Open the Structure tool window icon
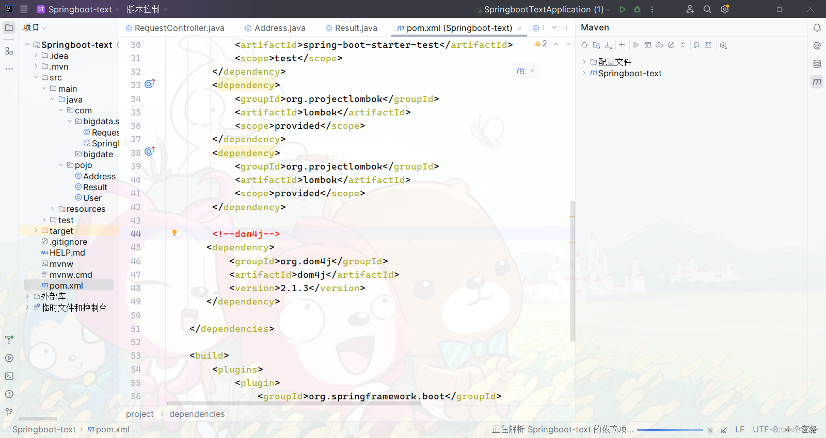Screen dimensions: 826x438 click(x=9, y=51)
